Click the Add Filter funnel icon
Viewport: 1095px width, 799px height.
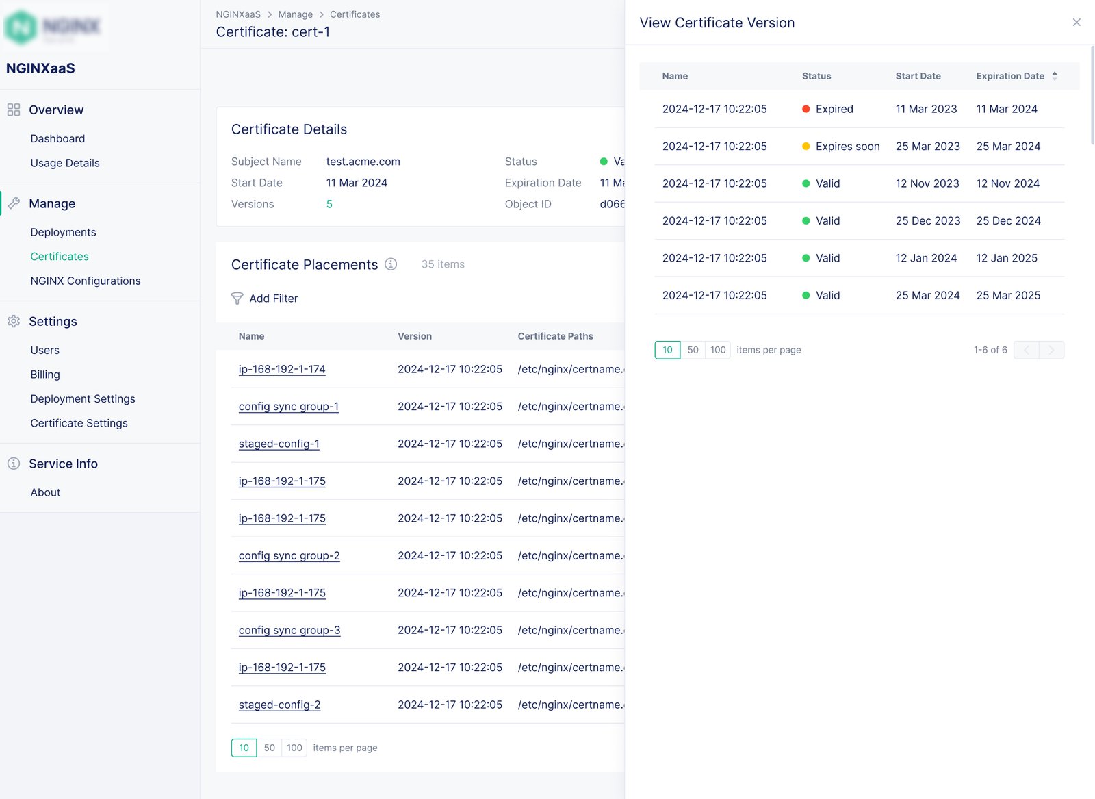coord(237,299)
